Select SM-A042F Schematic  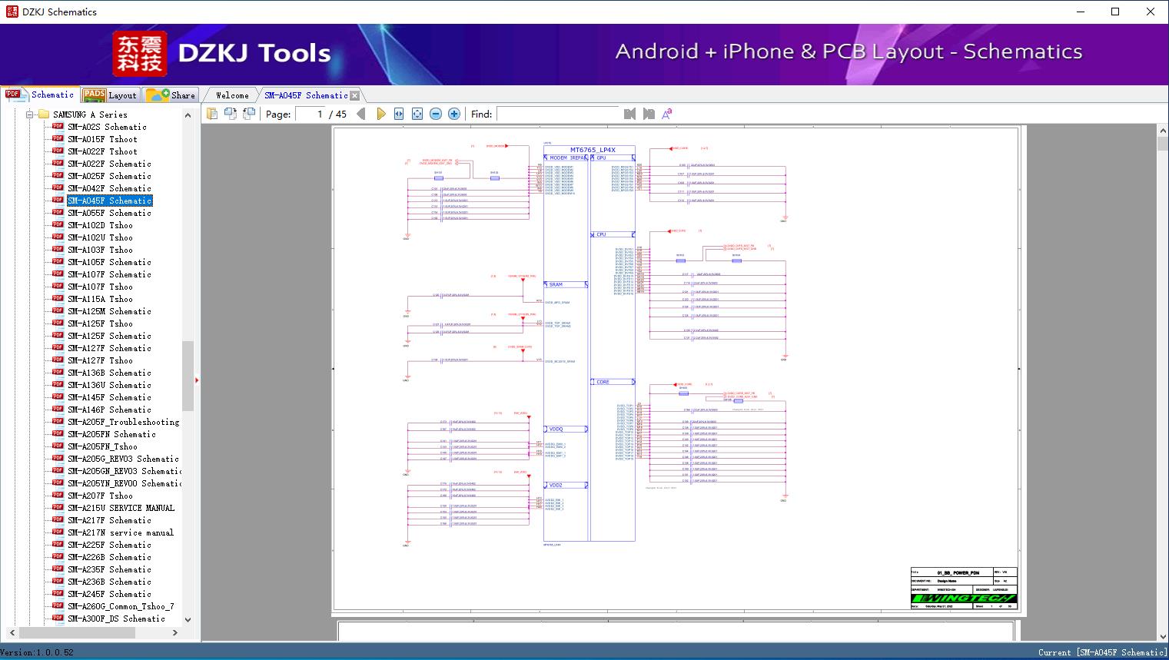pyautogui.click(x=109, y=188)
